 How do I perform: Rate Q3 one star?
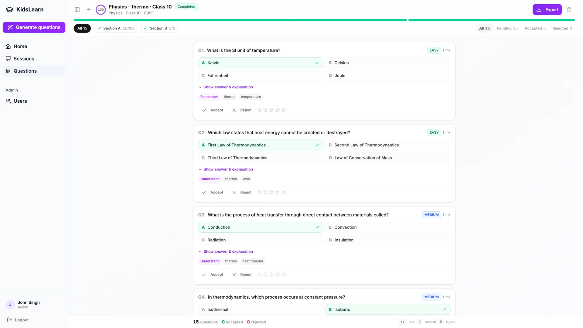tap(259, 275)
